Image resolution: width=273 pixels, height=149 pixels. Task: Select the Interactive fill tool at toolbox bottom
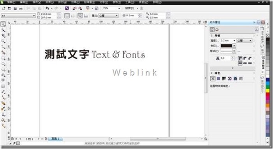[x=3, y=126]
